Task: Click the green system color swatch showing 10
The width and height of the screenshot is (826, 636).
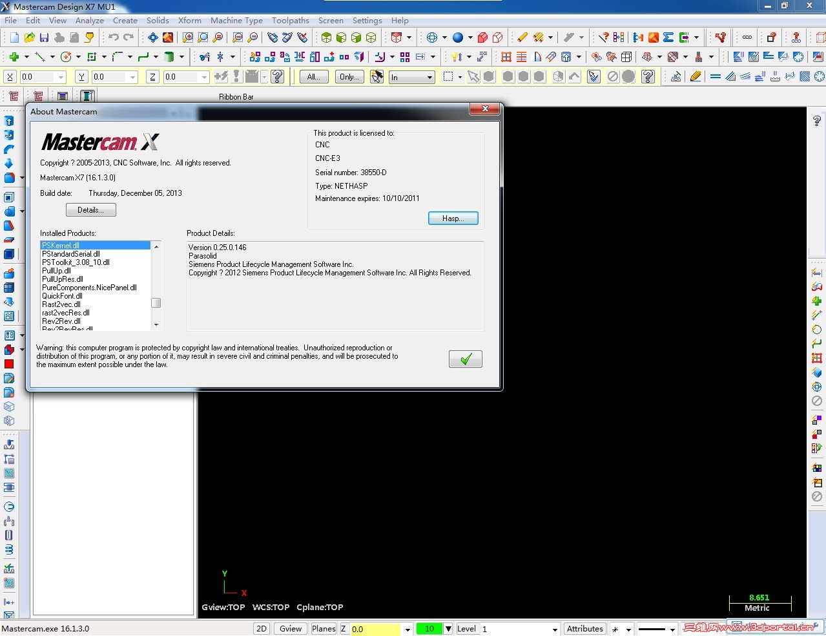Action: tap(429, 629)
